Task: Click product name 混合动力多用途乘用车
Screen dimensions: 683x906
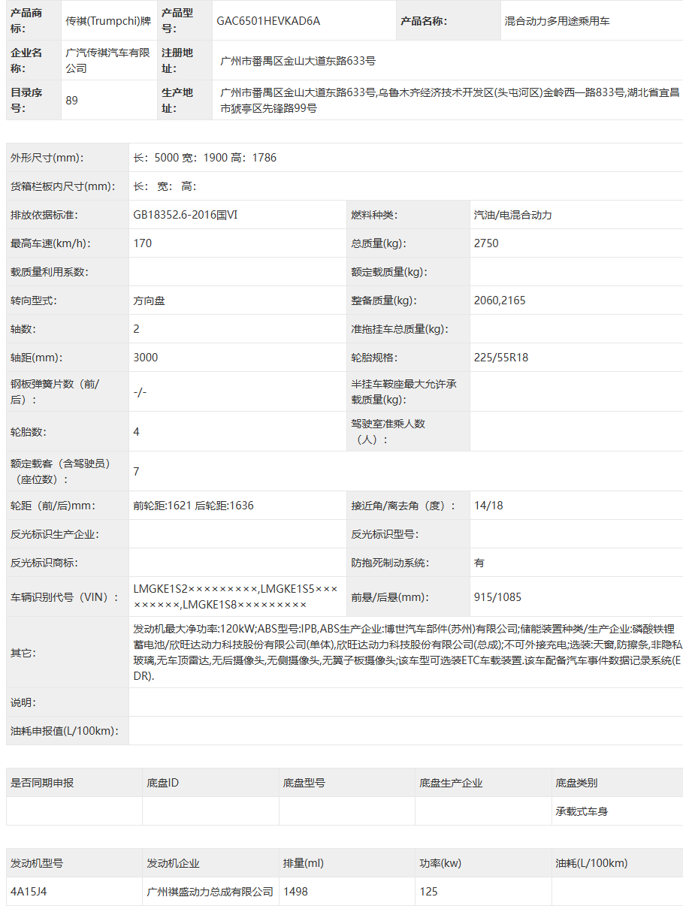Action: click(x=557, y=21)
